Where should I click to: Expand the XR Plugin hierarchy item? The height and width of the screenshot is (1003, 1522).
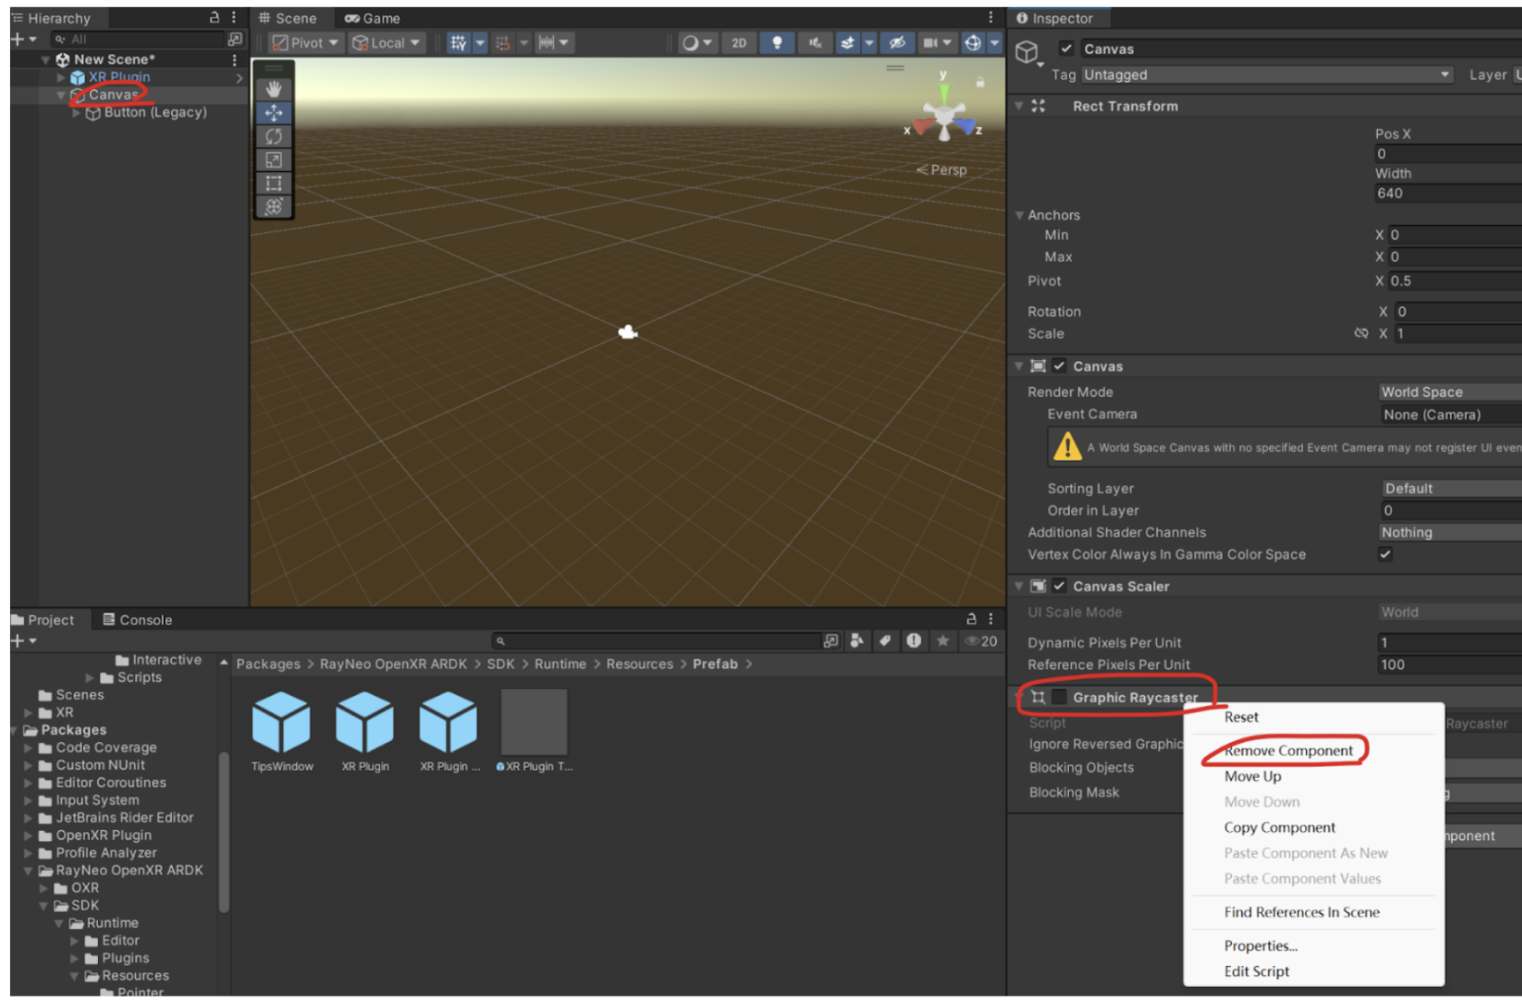[61, 77]
